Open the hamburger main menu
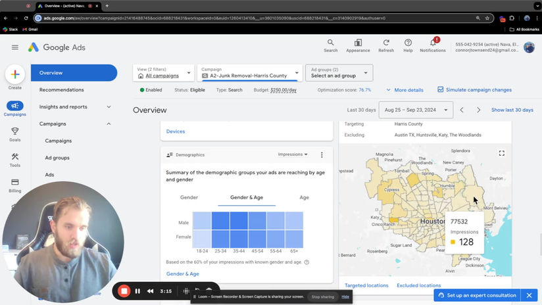Image resolution: width=542 pixels, height=305 pixels. (x=15, y=47)
